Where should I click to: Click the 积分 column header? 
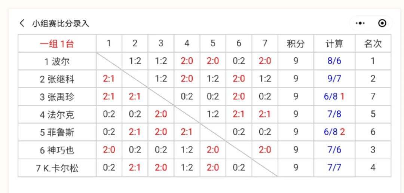(296, 43)
